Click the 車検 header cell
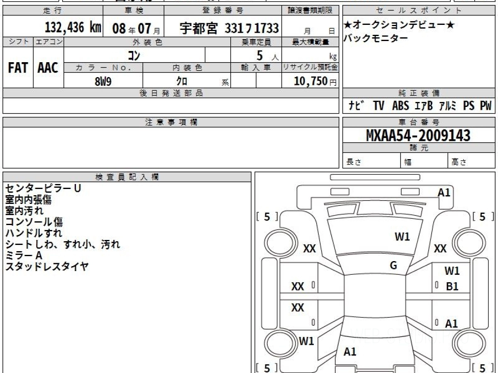 (x=134, y=11)
